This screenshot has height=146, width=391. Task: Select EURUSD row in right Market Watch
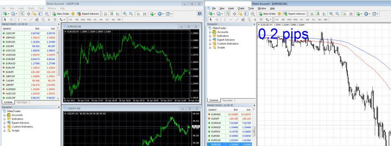pyautogui.click(x=229, y=144)
